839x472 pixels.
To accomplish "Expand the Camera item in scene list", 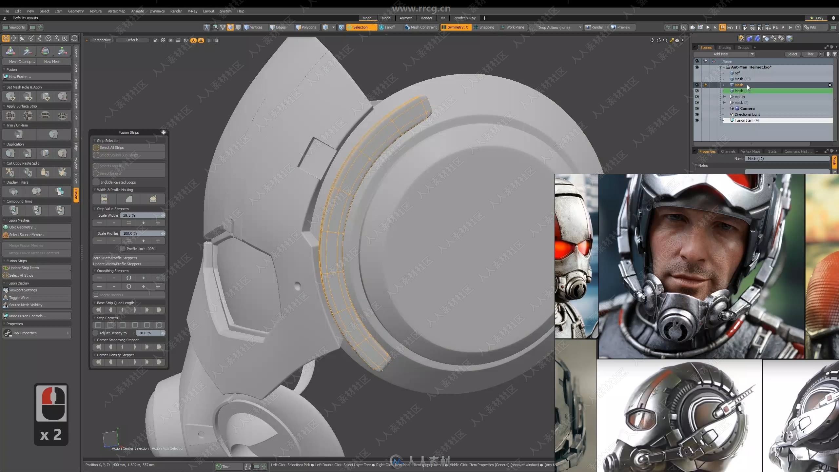I will (726, 108).
